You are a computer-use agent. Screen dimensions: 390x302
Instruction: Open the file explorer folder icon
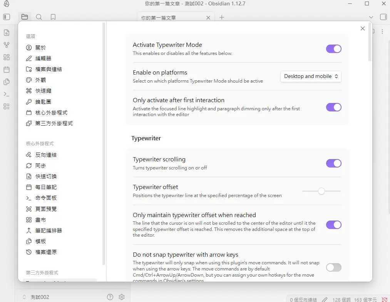[25, 17]
